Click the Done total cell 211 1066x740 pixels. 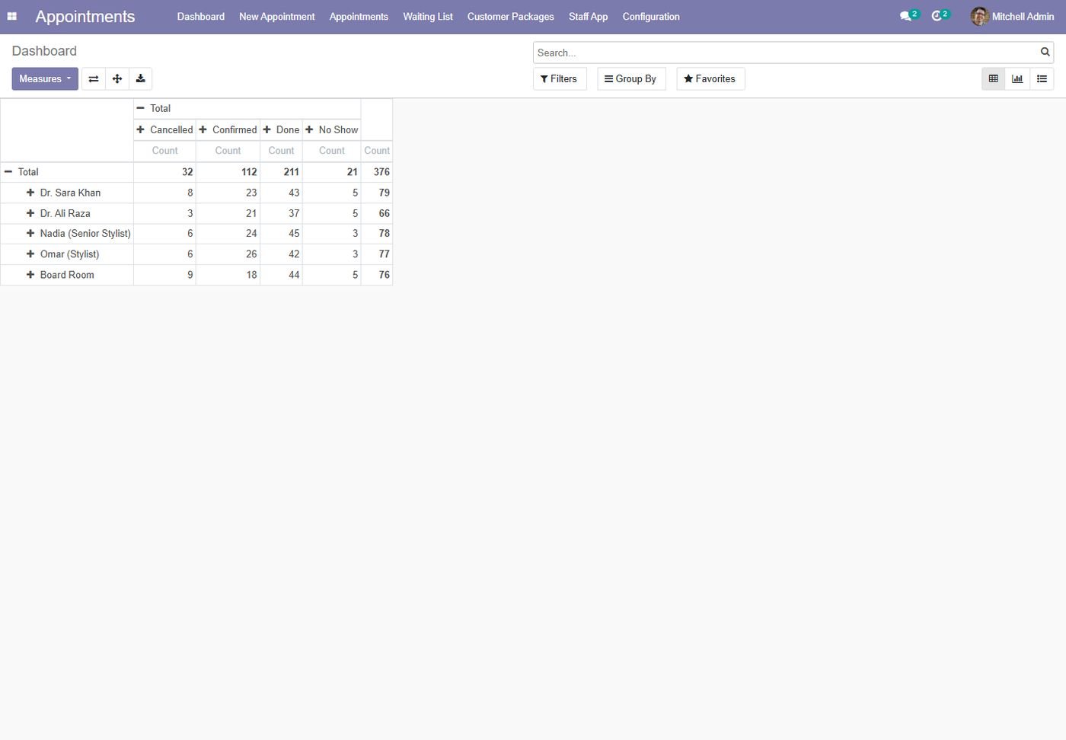(281, 172)
